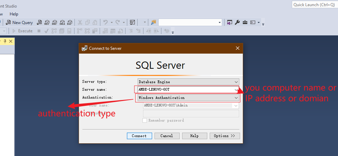The height and width of the screenshot is (156, 338).
Task: Open the Command Window icon
Action: pyautogui.click(x=252, y=22)
